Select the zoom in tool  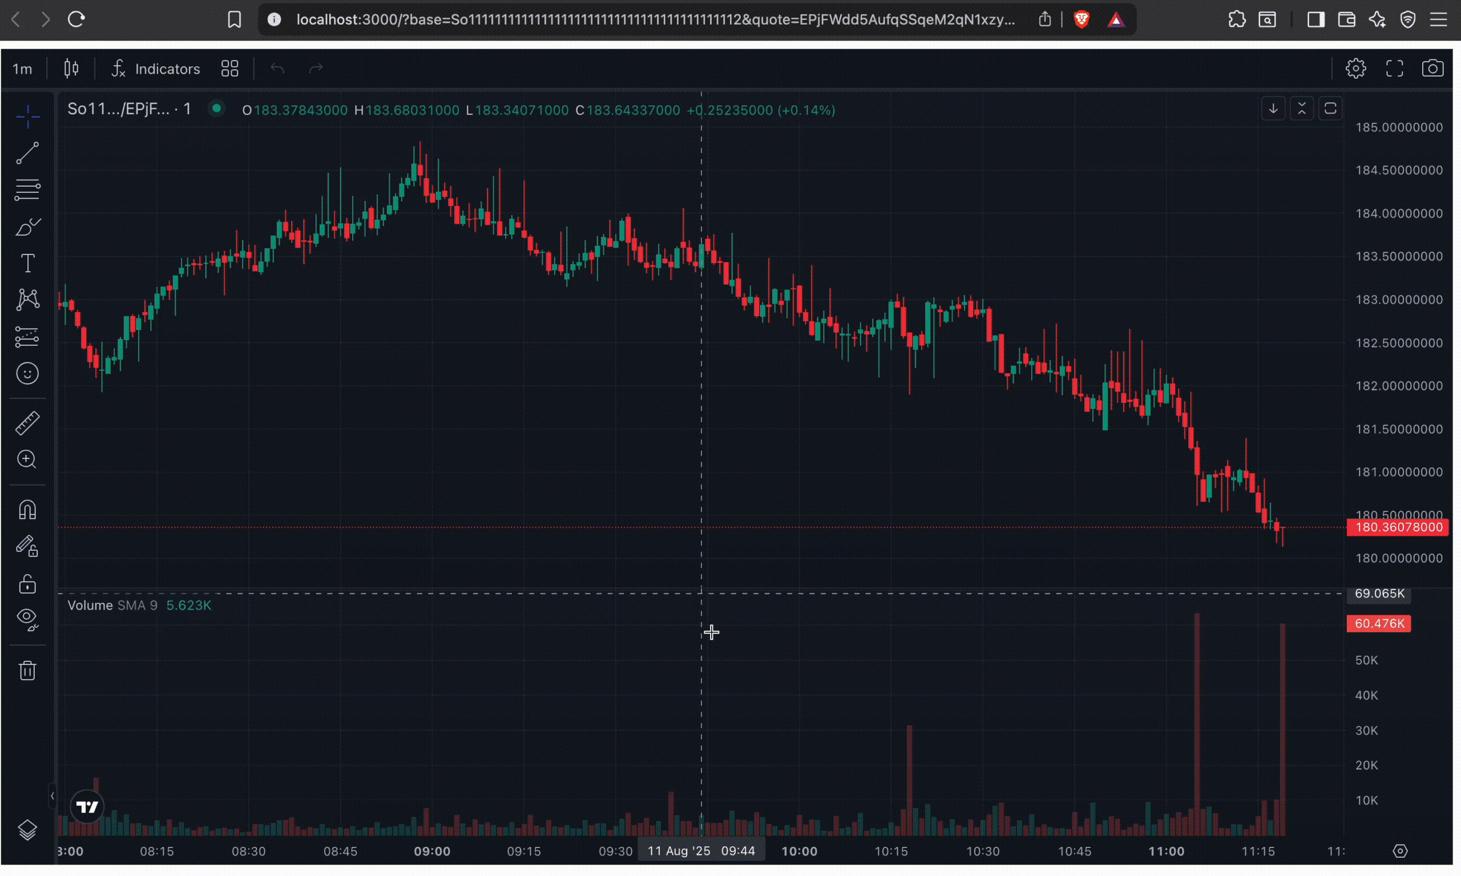[x=27, y=460]
